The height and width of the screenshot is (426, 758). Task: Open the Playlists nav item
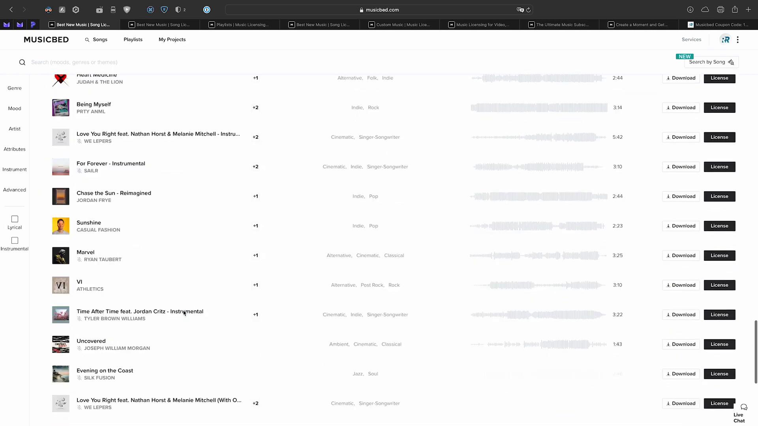click(133, 39)
